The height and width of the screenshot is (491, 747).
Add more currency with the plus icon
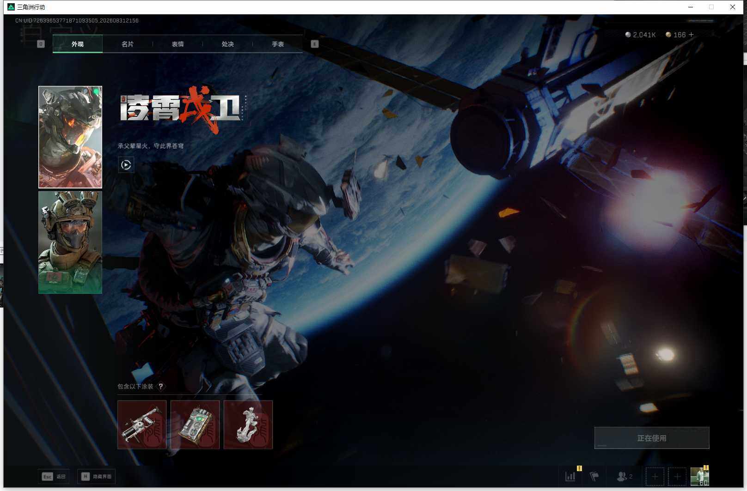[691, 35]
